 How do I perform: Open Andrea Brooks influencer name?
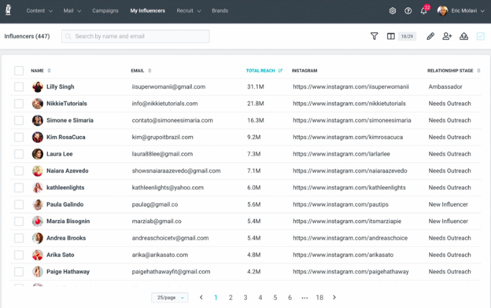click(66, 238)
